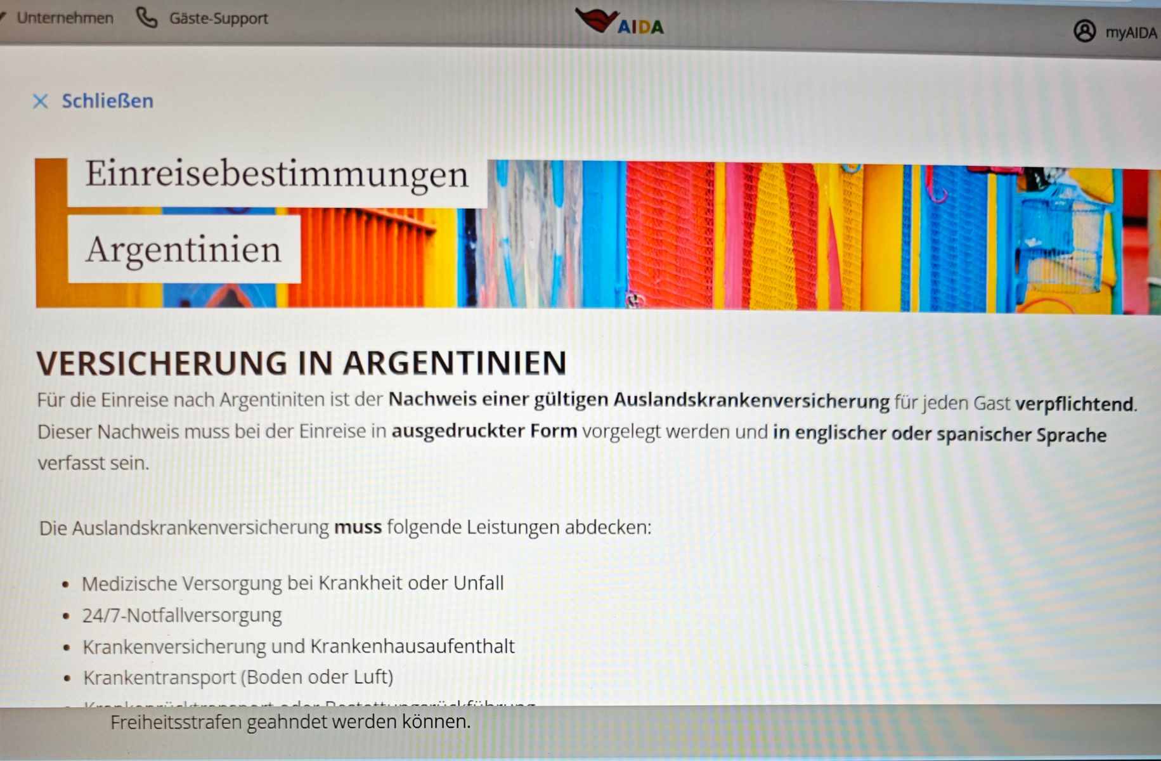Click the VERSICHERUNG IN ARGENTINIEN heading

click(x=301, y=363)
